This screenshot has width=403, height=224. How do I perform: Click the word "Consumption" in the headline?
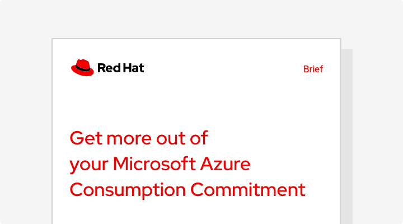click(126, 190)
